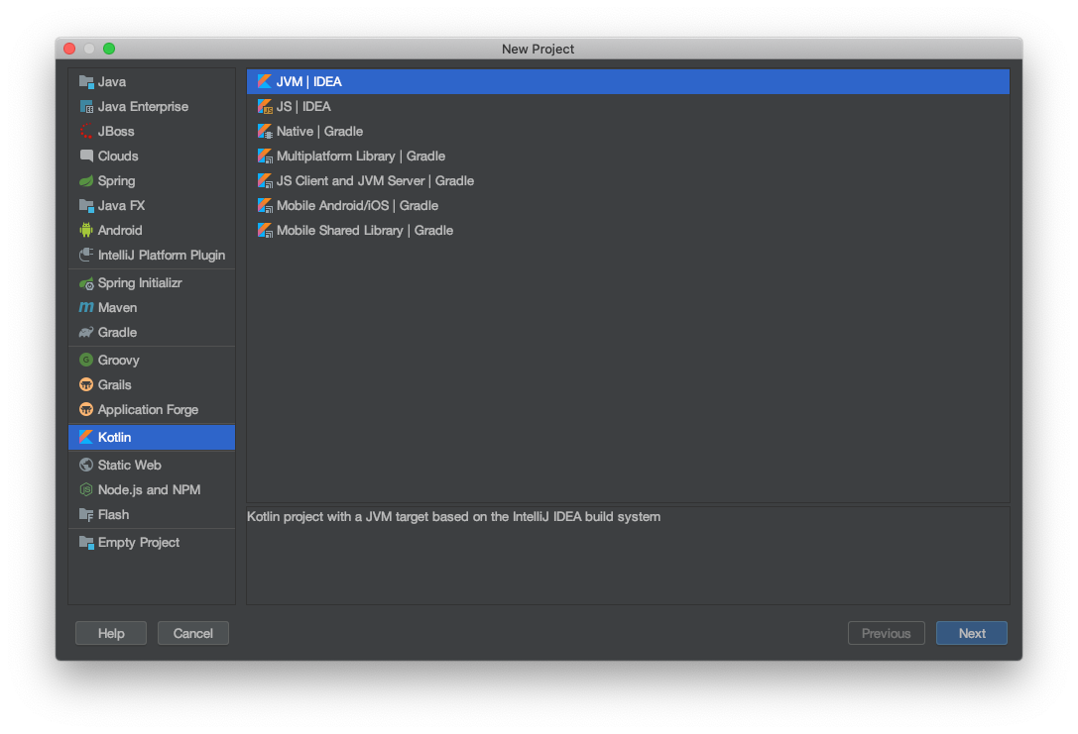
Task: Click the green Groovy icon
Action: tap(86, 360)
